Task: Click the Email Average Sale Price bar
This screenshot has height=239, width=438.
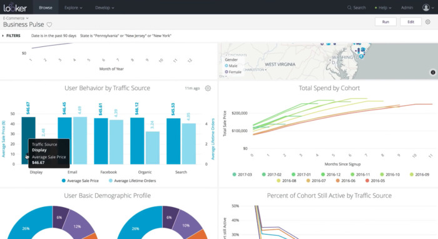Action: [64, 141]
